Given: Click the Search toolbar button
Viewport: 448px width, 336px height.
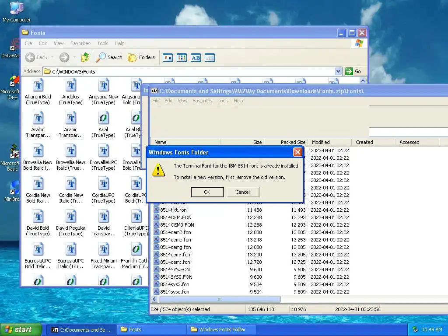Looking at the screenshot, I should point(109,57).
